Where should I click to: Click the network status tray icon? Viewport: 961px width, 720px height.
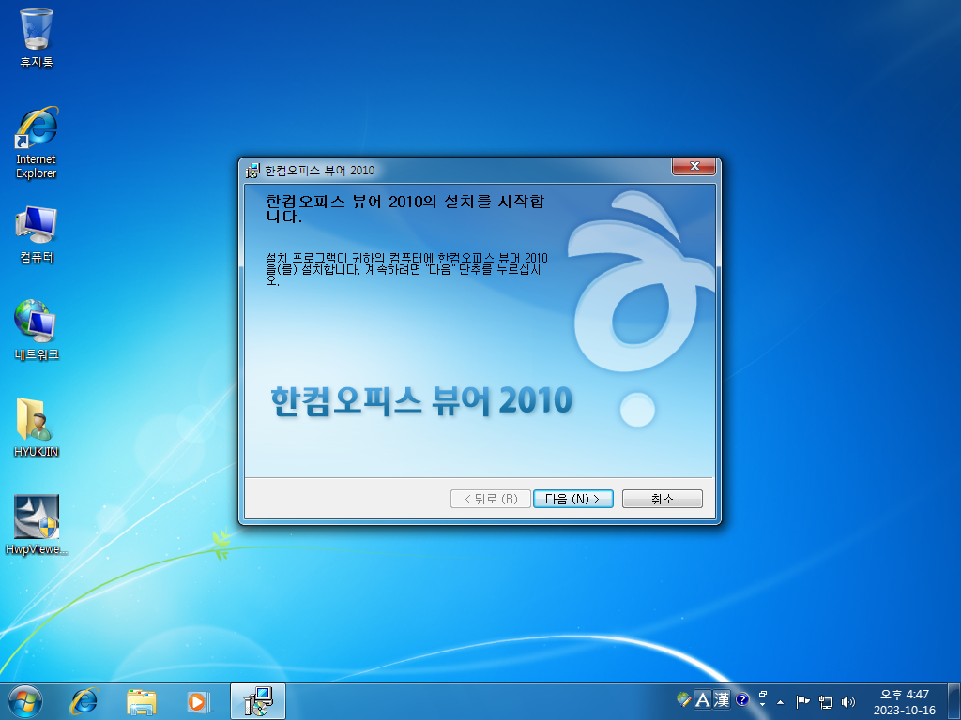(x=826, y=701)
